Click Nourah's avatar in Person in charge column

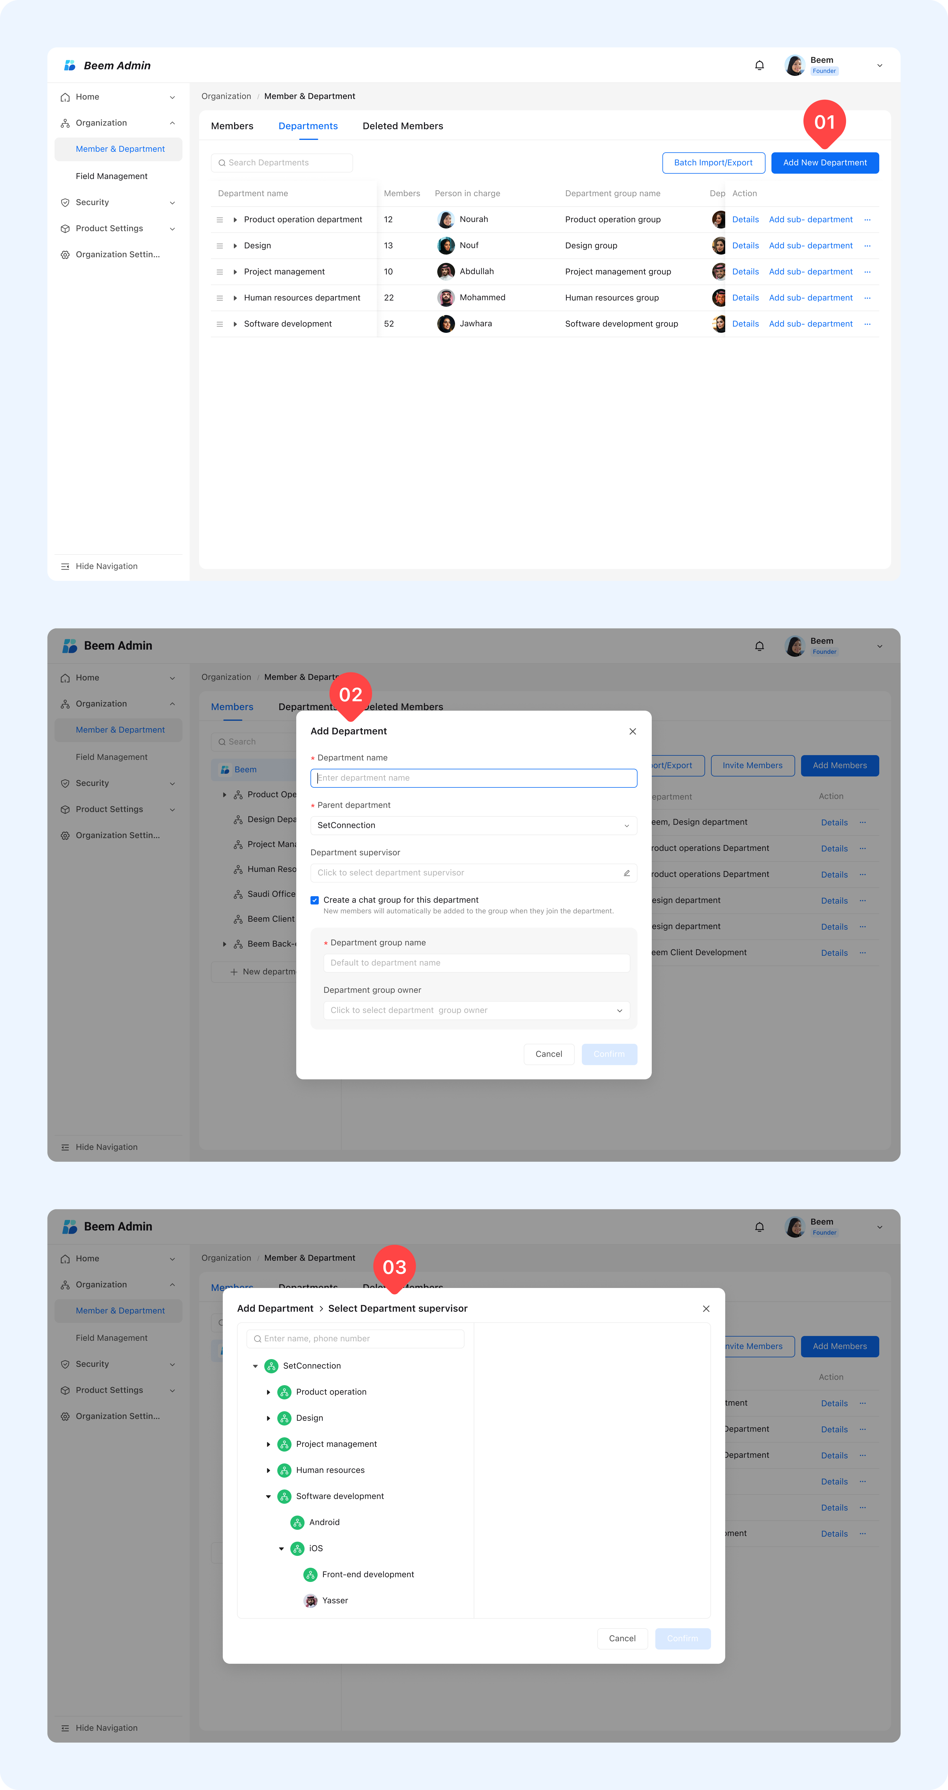(x=446, y=220)
